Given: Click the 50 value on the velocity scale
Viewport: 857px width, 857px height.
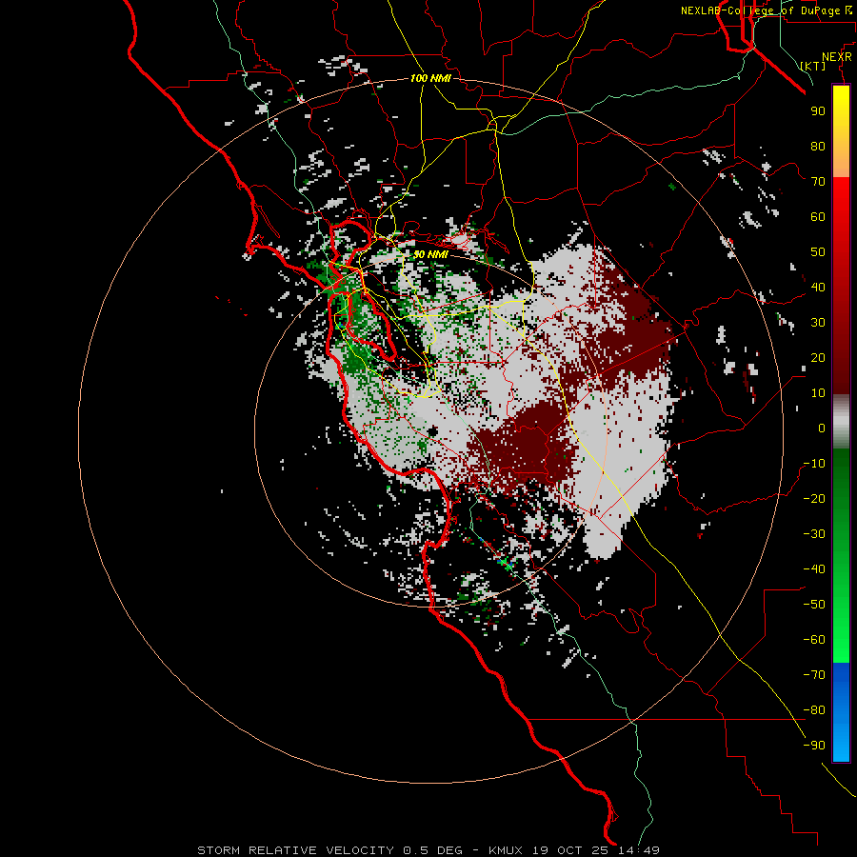Looking at the screenshot, I should tap(818, 252).
